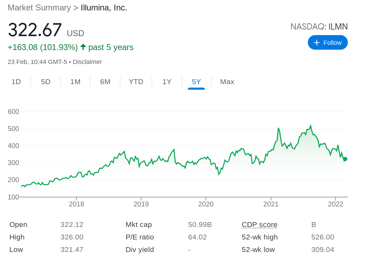Click the 23 Feb, 10:44 GMT-5 timestamp
368x261 pixels.
tap(37, 62)
